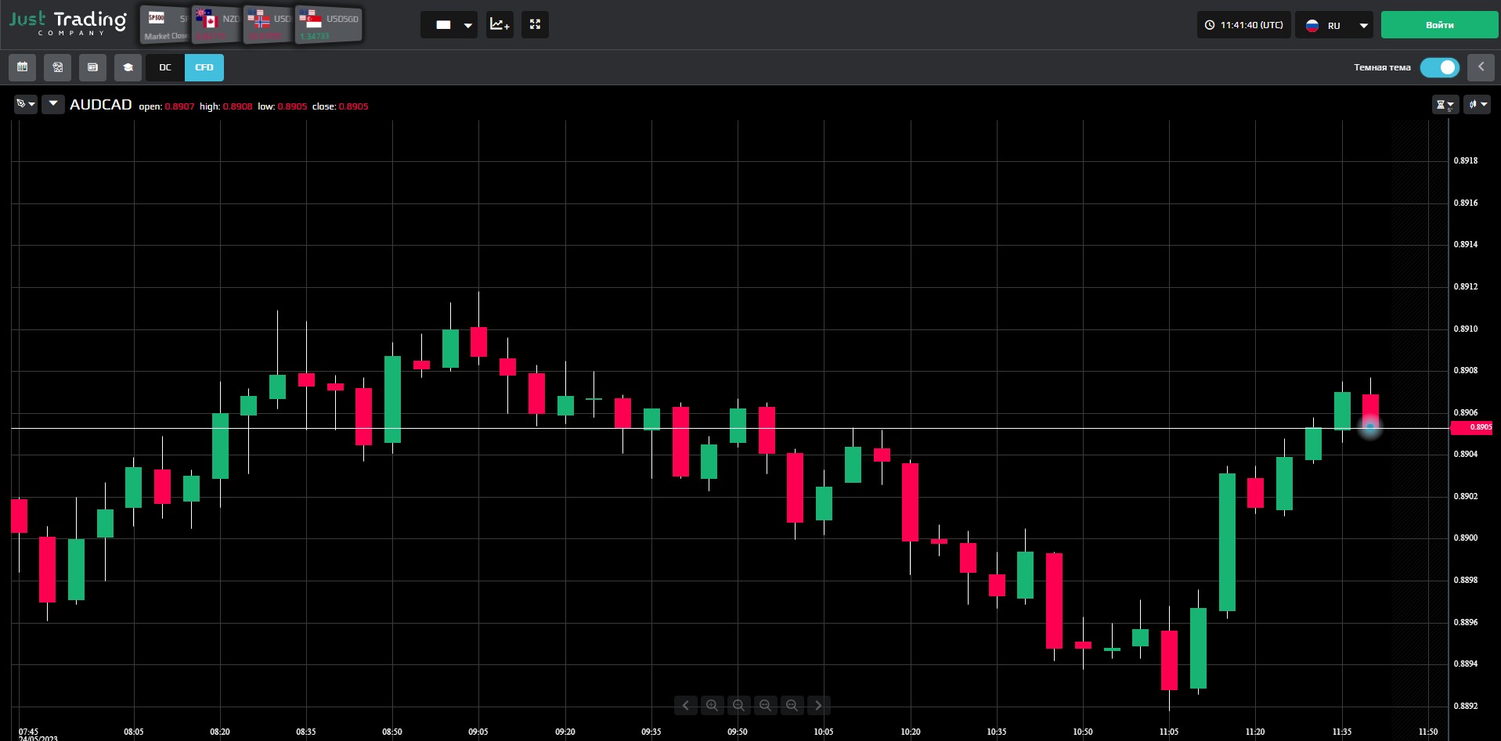Click the pulsing current price marker
Viewport: 1501px width, 741px height.
point(1370,427)
